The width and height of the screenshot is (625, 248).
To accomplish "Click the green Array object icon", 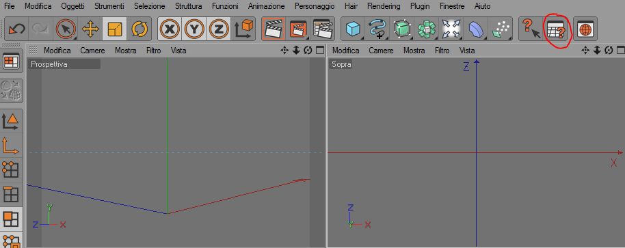I will pos(427,29).
